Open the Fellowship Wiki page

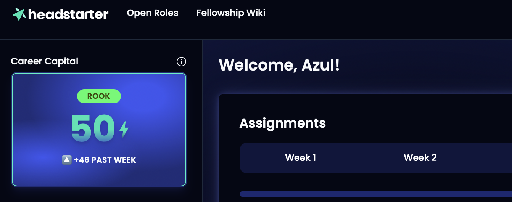pos(231,13)
